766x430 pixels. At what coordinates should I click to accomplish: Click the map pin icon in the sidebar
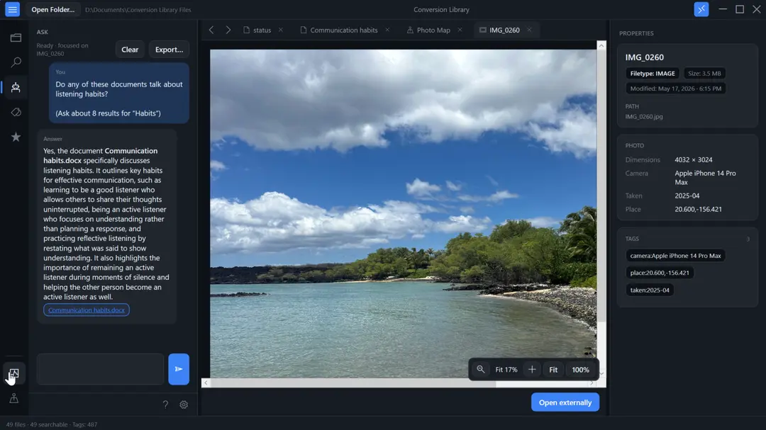(13, 398)
